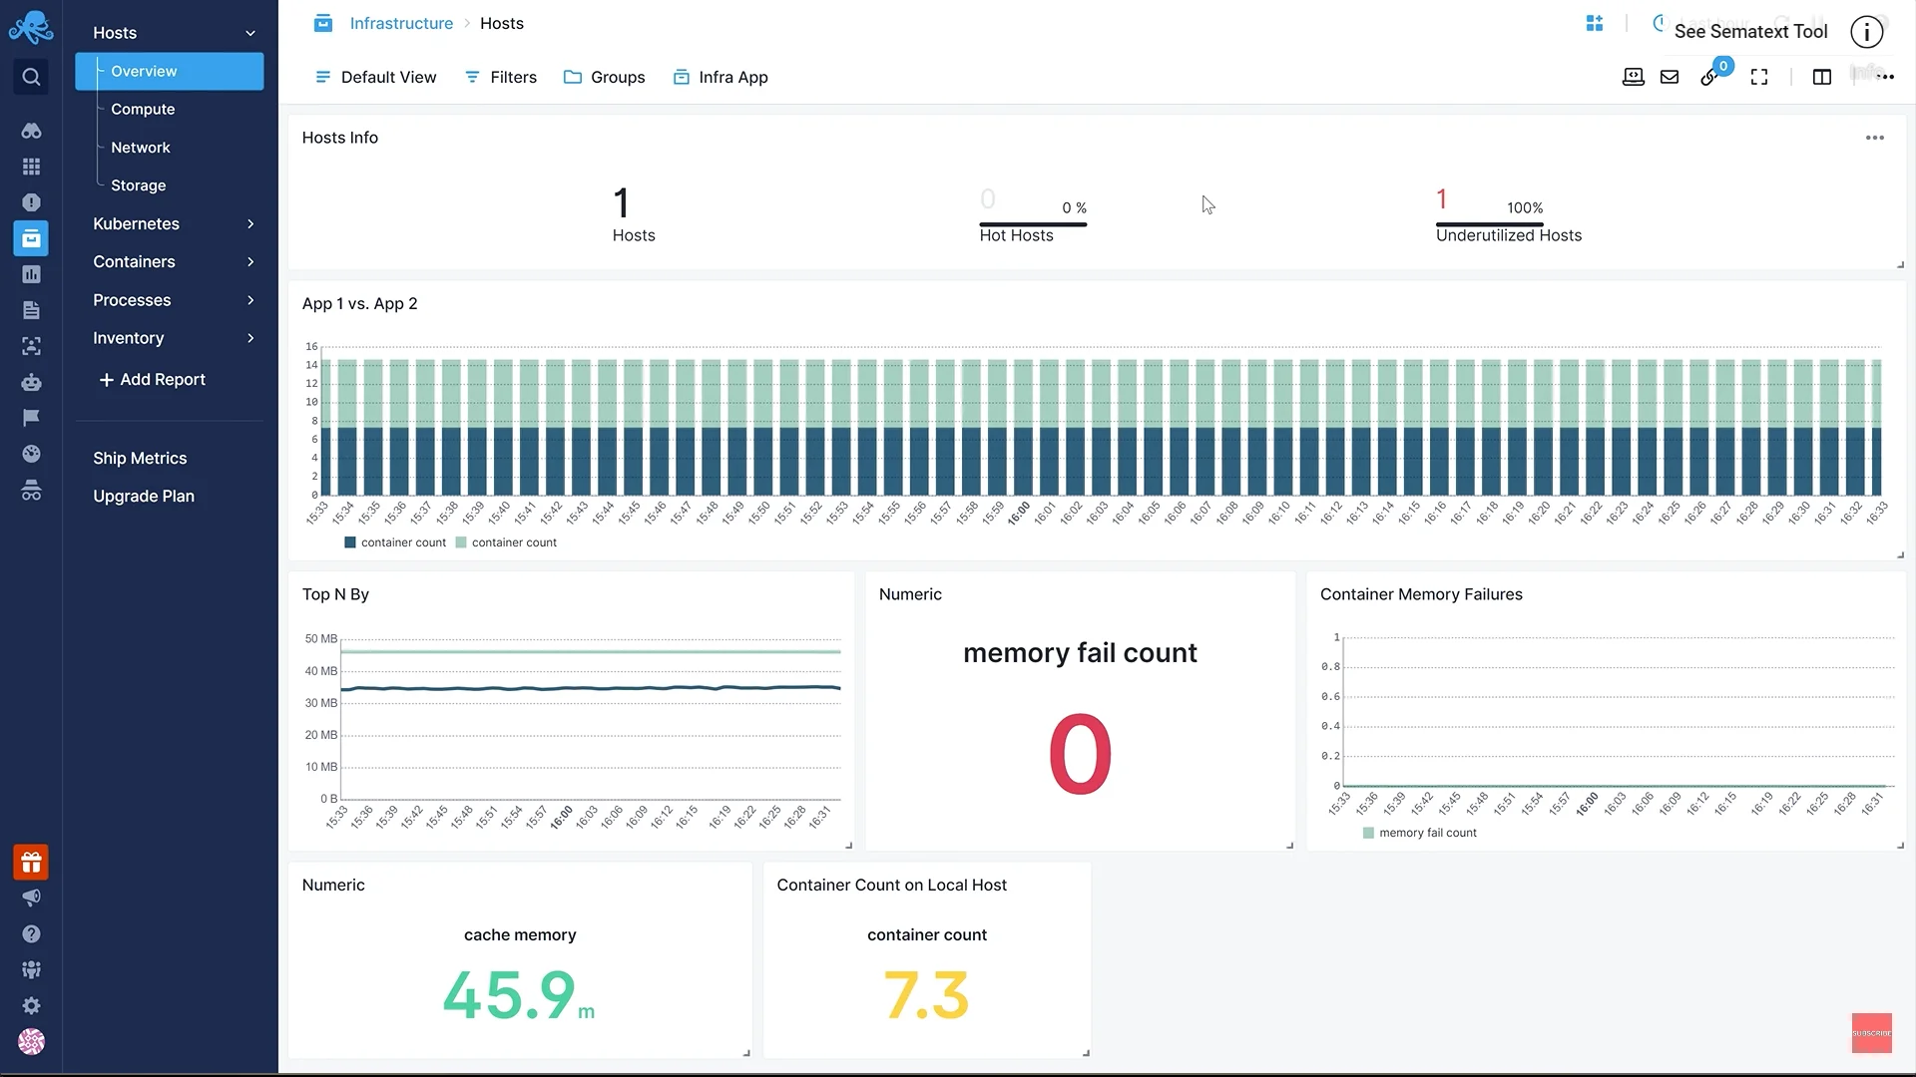Click the chain link icon with 0 badge
1916x1077 pixels.
click(1709, 77)
